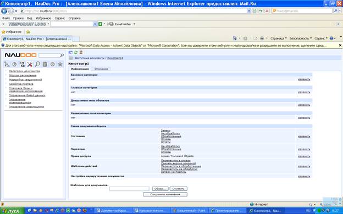Screen dimensions: 343x214
Task: Select the magnifier search icon in sidebar toolbar
Action: click(37, 64)
